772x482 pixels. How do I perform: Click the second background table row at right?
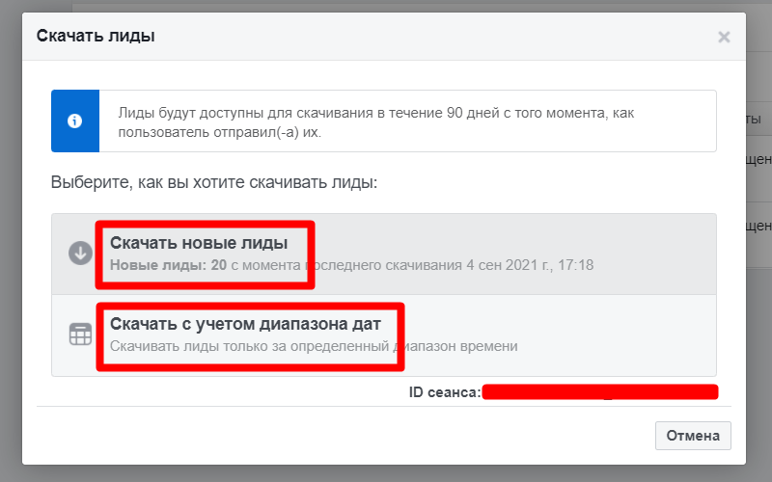[758, 226]
